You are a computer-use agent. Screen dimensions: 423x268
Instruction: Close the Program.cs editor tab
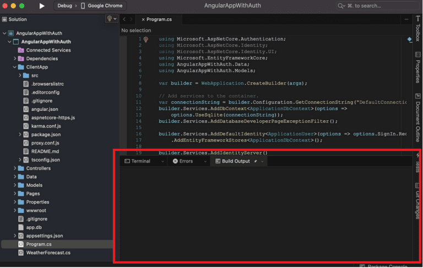(143, 19)
